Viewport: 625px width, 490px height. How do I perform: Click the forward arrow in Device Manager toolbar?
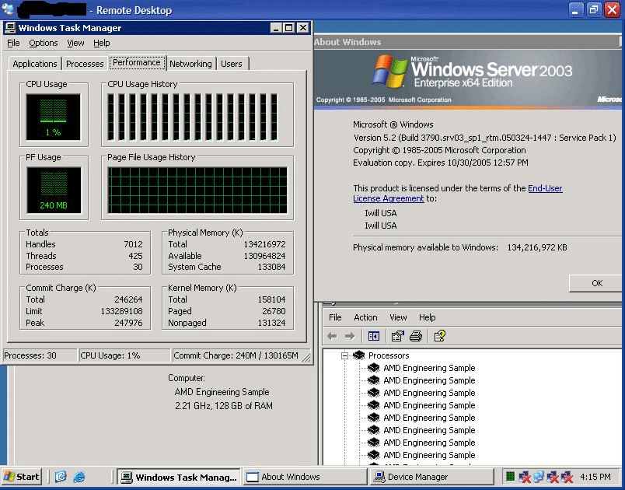point(350,337)
